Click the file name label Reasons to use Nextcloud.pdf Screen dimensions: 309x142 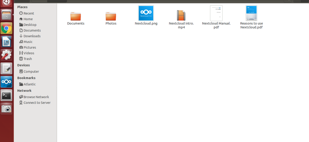point(252,25)
